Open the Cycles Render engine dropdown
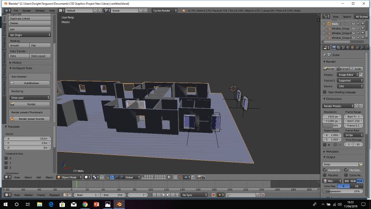This screenshot has height=209, width=371. [165, 10]
